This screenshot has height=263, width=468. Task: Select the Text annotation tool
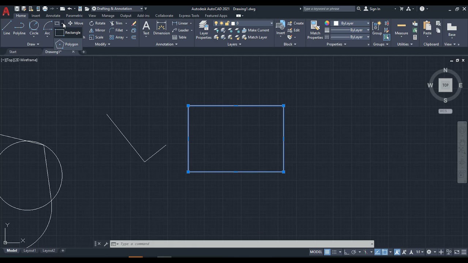146,28
